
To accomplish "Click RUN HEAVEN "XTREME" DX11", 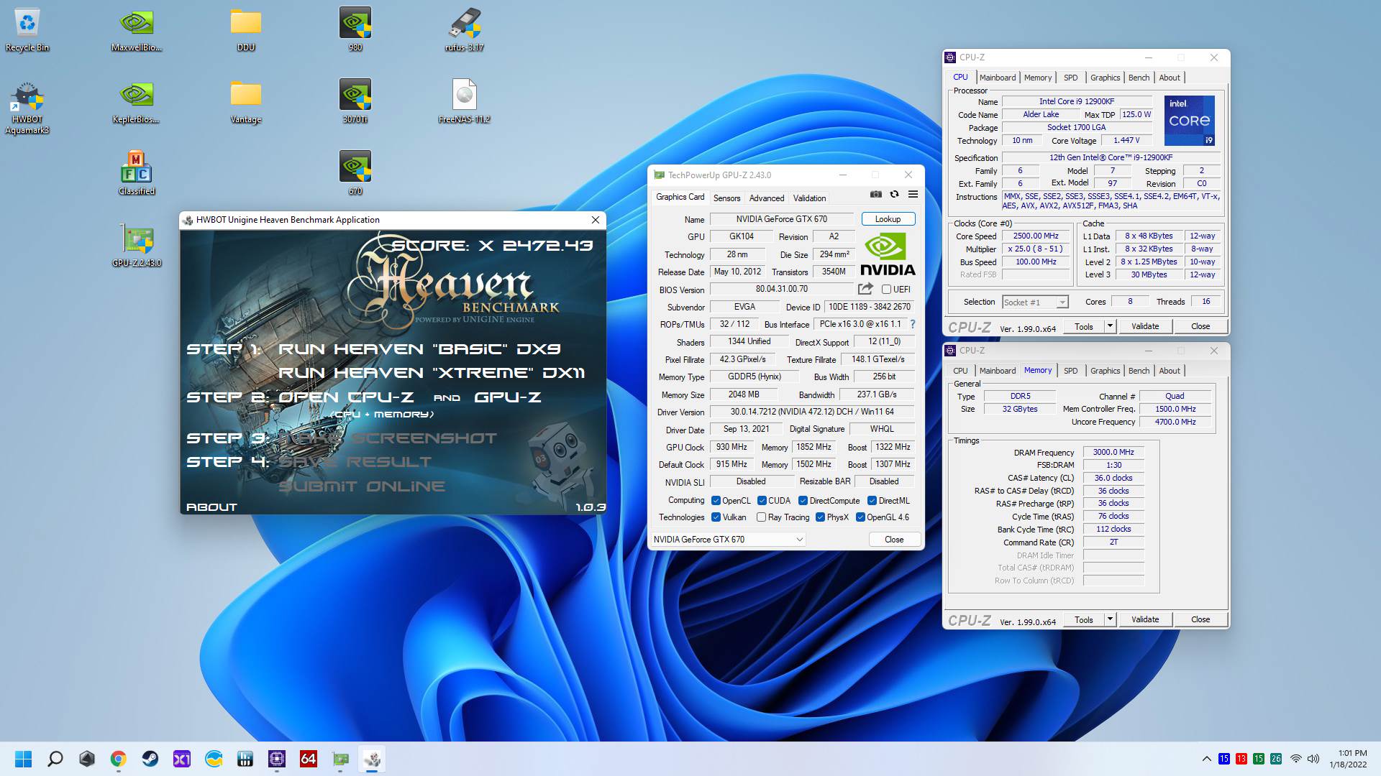I will pyautogui.click(x=432, y=373).
